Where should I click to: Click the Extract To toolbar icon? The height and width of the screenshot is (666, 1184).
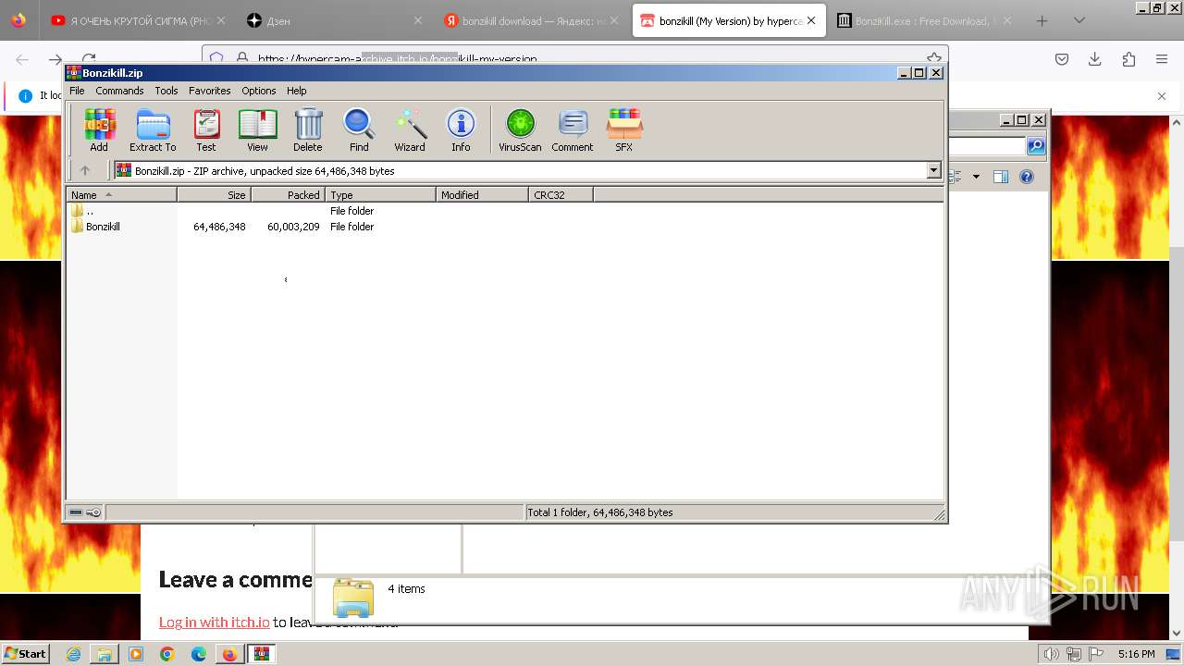(153, 129)
